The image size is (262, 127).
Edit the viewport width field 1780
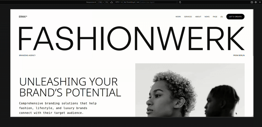click(x=100, y=2)
